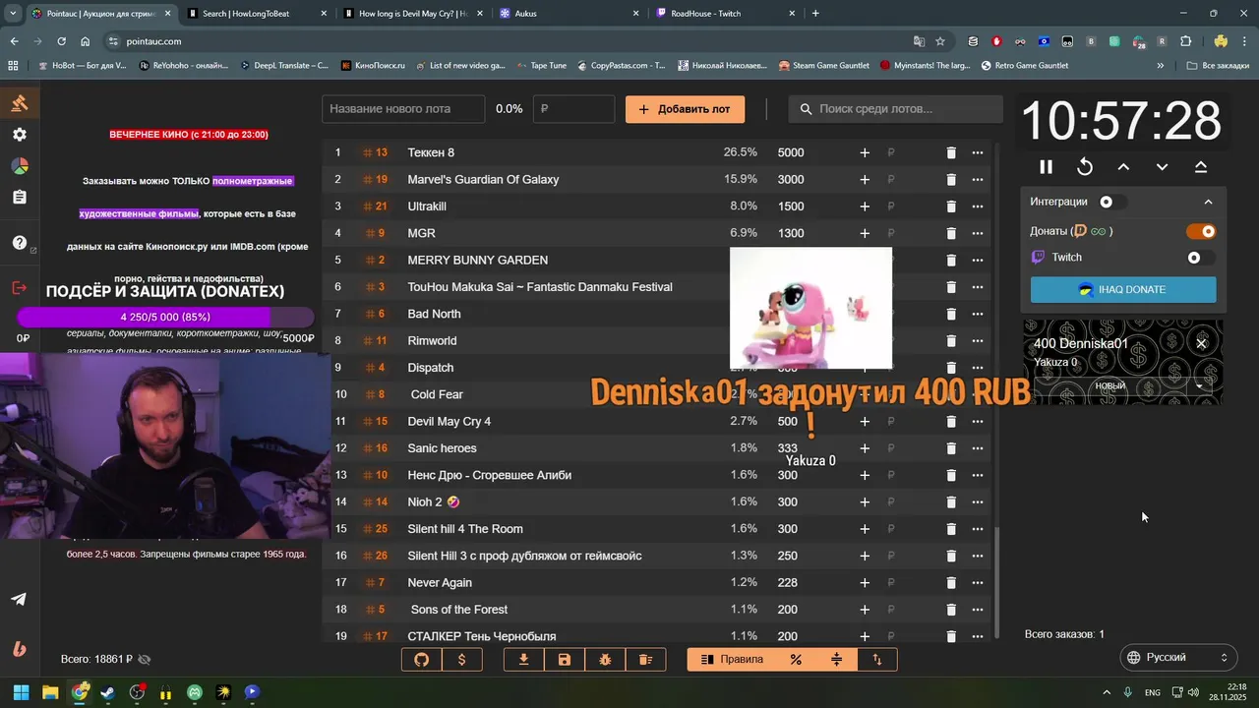Open the Steam Game Gauntlet bookmark
This screenshot has height=708, width=1259.
click(823, 66)
